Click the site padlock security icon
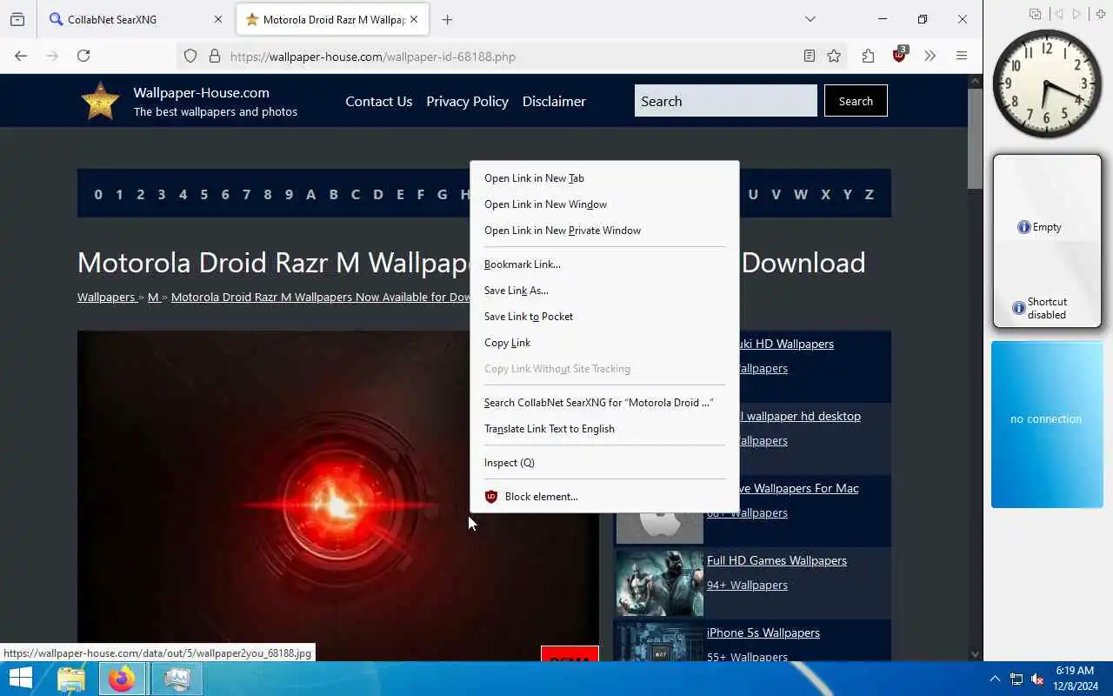Image resolution: width=1113 pixels, height=696 pixels. point(215,57)
